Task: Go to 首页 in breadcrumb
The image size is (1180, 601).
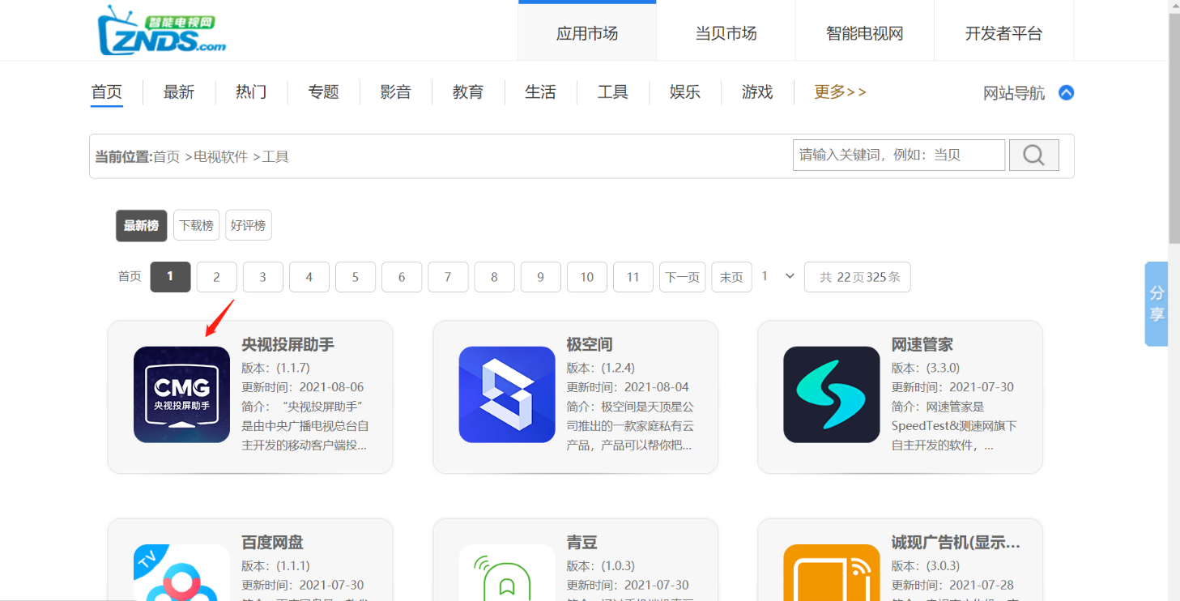Action: 166,157
